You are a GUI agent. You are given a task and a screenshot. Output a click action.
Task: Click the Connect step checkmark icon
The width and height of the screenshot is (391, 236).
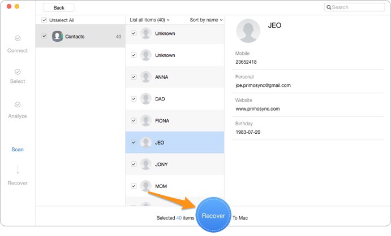point(18,38)
